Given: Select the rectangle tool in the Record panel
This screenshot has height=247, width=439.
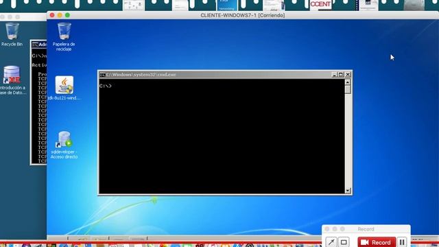Looking at the screenshot, I should pyautogui.click(x=344, y=242).
